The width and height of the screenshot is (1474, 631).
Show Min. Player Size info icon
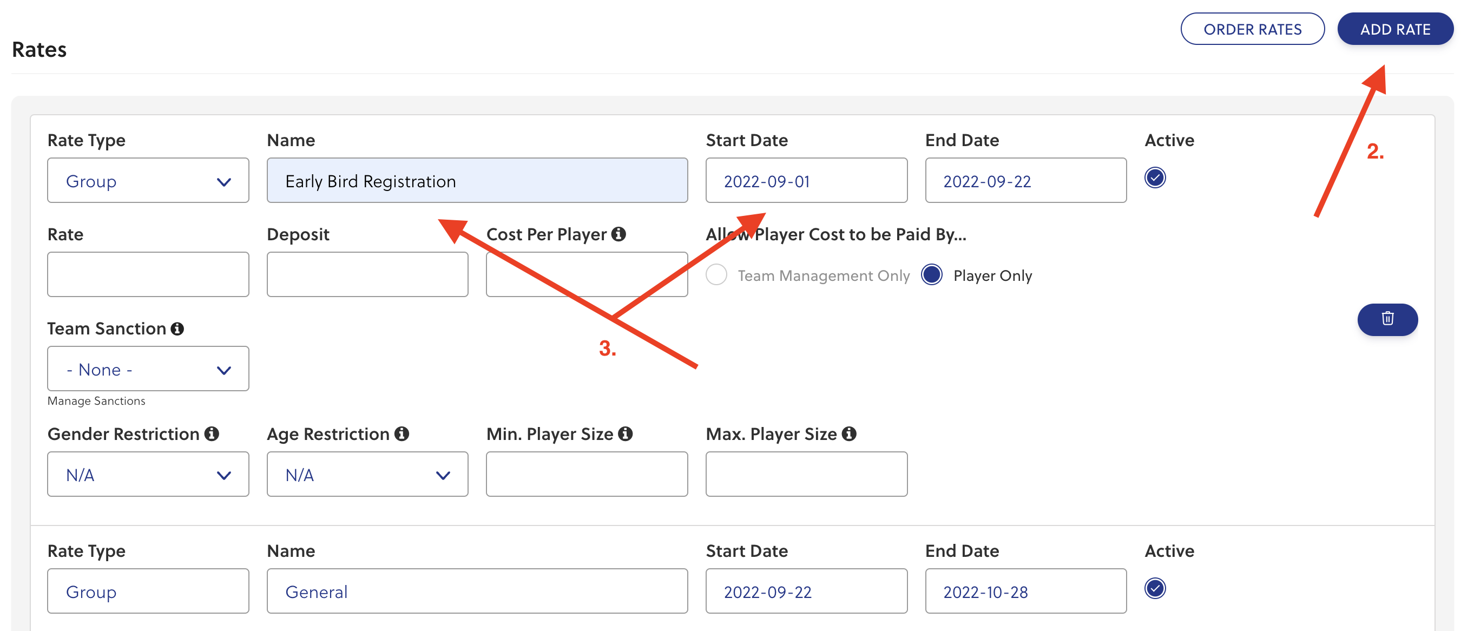[x=626, y=433]
